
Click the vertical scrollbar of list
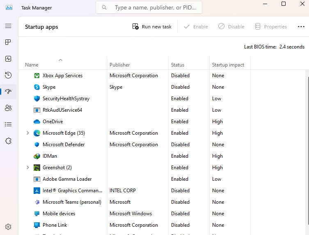(x=307, y=152)
